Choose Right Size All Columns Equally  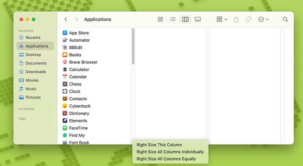tap(166, 159)
